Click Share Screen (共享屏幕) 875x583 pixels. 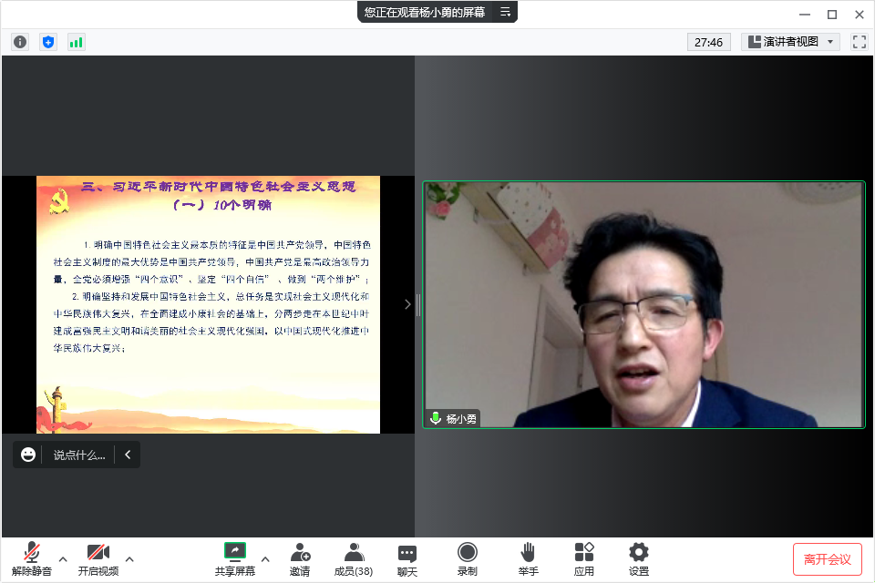235,558
